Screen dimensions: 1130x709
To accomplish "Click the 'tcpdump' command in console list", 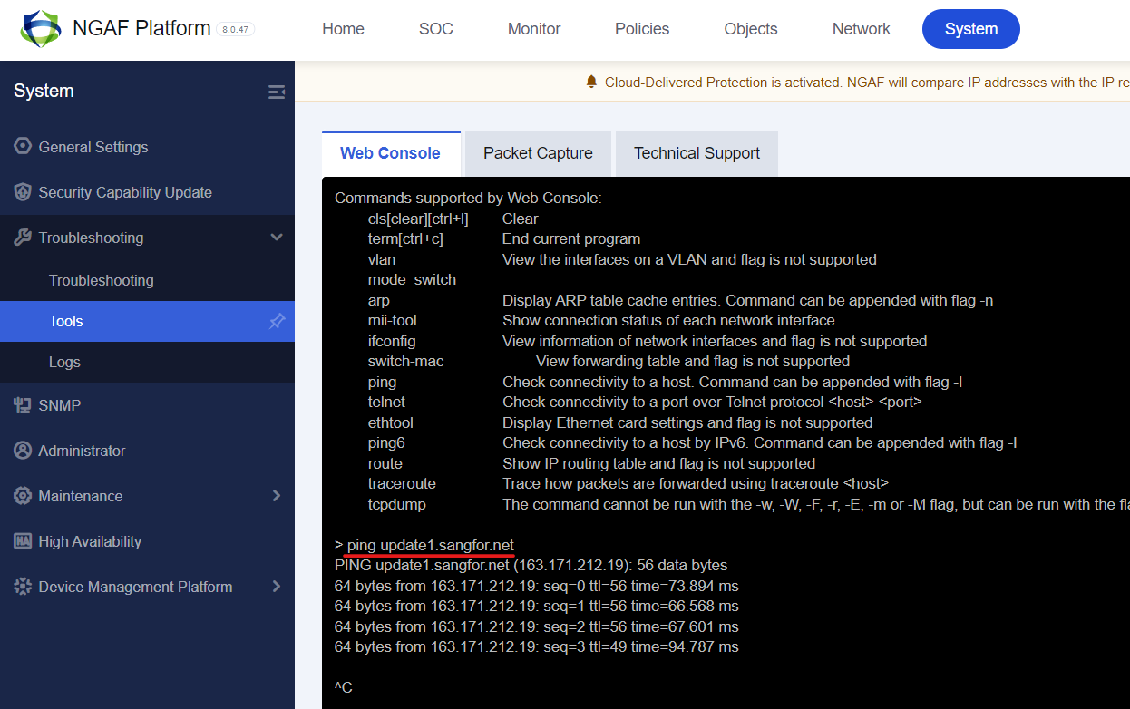I will click(x=396, y=504).
